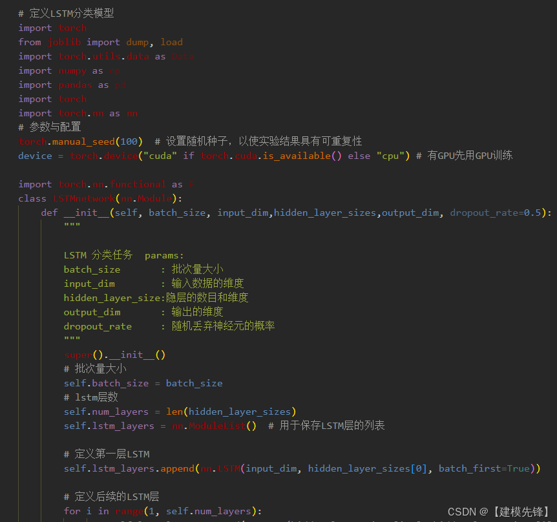Screen dimensions: 557x522
Task: Click the docstring text "输入数据的维度"
Action: coord(208,284)
